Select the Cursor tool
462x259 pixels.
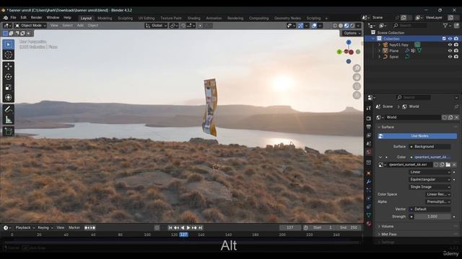[8, 55]
